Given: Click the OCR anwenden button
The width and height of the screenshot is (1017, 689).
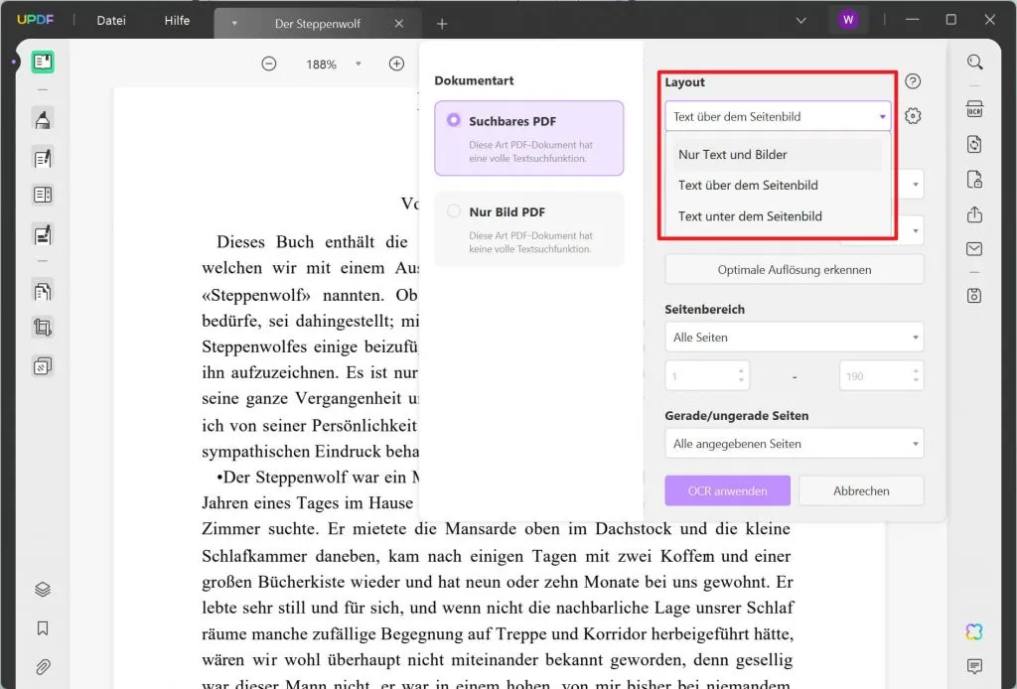Looking at the screenshot, I should point(727,489).
